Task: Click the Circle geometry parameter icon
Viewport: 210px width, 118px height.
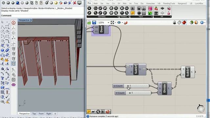Action: pos(95,8)
